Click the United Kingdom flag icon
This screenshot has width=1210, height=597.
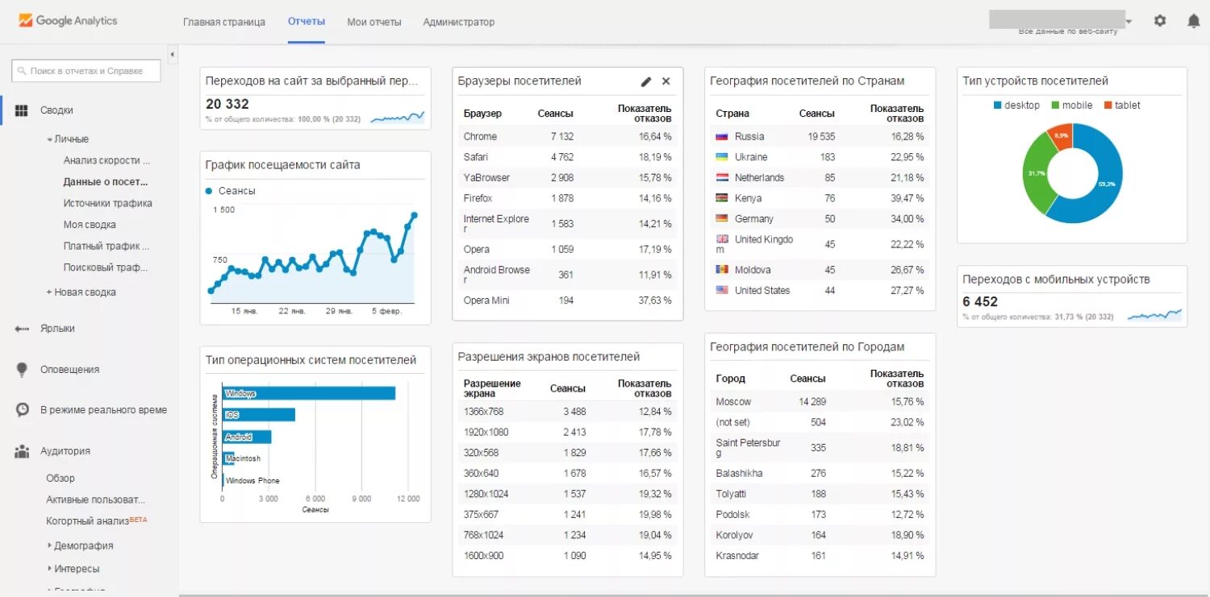(x=722, y=239)
